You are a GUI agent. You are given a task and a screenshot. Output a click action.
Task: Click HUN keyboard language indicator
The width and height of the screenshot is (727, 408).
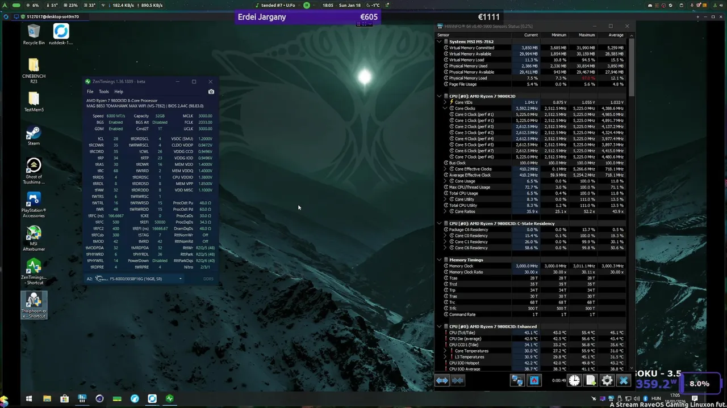(656, 399)
